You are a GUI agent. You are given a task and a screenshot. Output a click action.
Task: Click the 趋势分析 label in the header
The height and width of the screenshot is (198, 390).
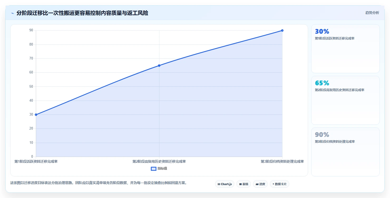(x=372, y=13)
